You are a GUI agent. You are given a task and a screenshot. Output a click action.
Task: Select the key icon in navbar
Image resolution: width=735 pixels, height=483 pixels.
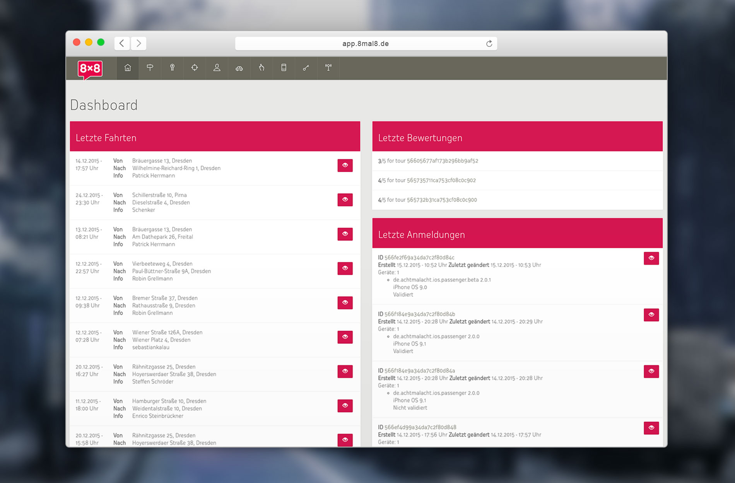point(306,68)
